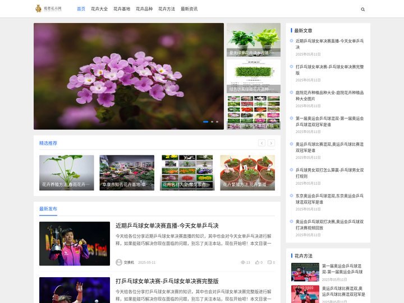Image resolution: width=404 pixels, height=303 pixels.
Task: Open the 花卉养殖方法 recommended card
Action: (66, 173)
